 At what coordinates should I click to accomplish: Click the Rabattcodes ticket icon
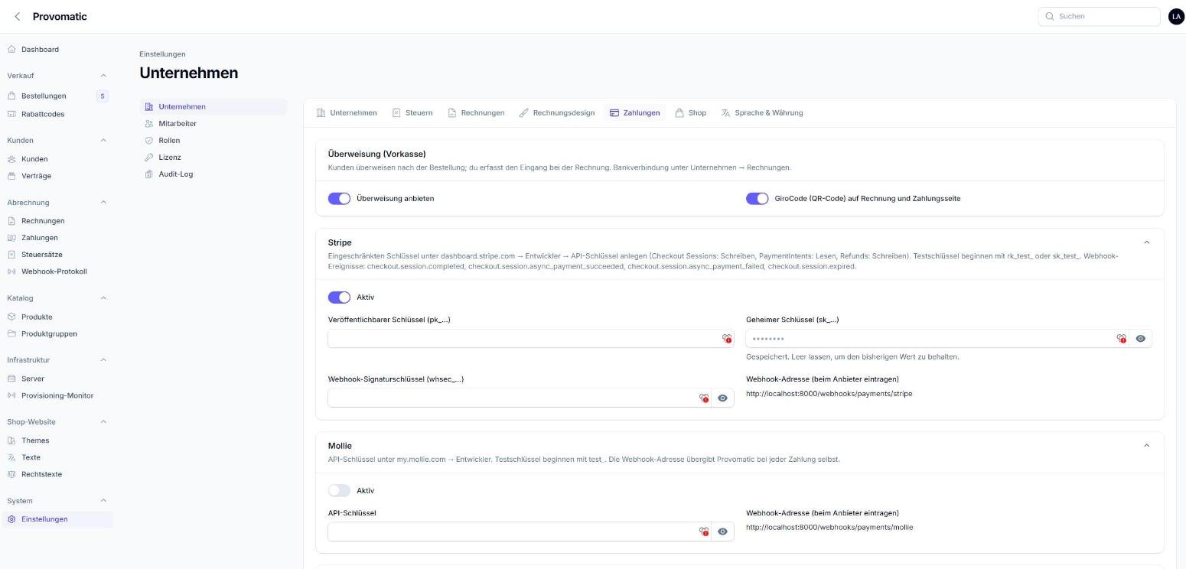11,115
